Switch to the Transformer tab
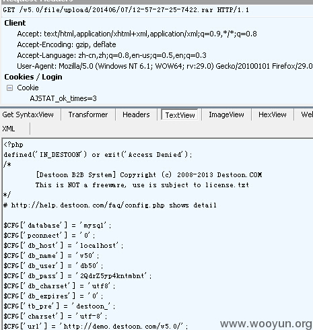This screenshot has height=330, width=313. pos(88,114)
